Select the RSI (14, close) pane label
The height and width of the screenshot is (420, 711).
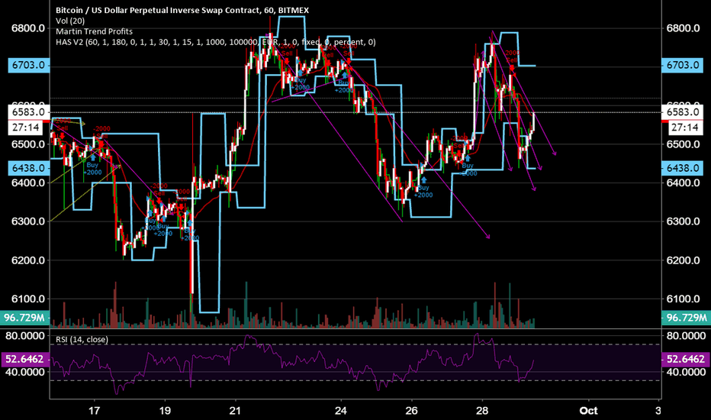(x=82, y=340)
